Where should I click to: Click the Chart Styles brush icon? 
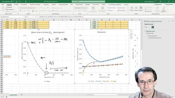click(131, 34)
